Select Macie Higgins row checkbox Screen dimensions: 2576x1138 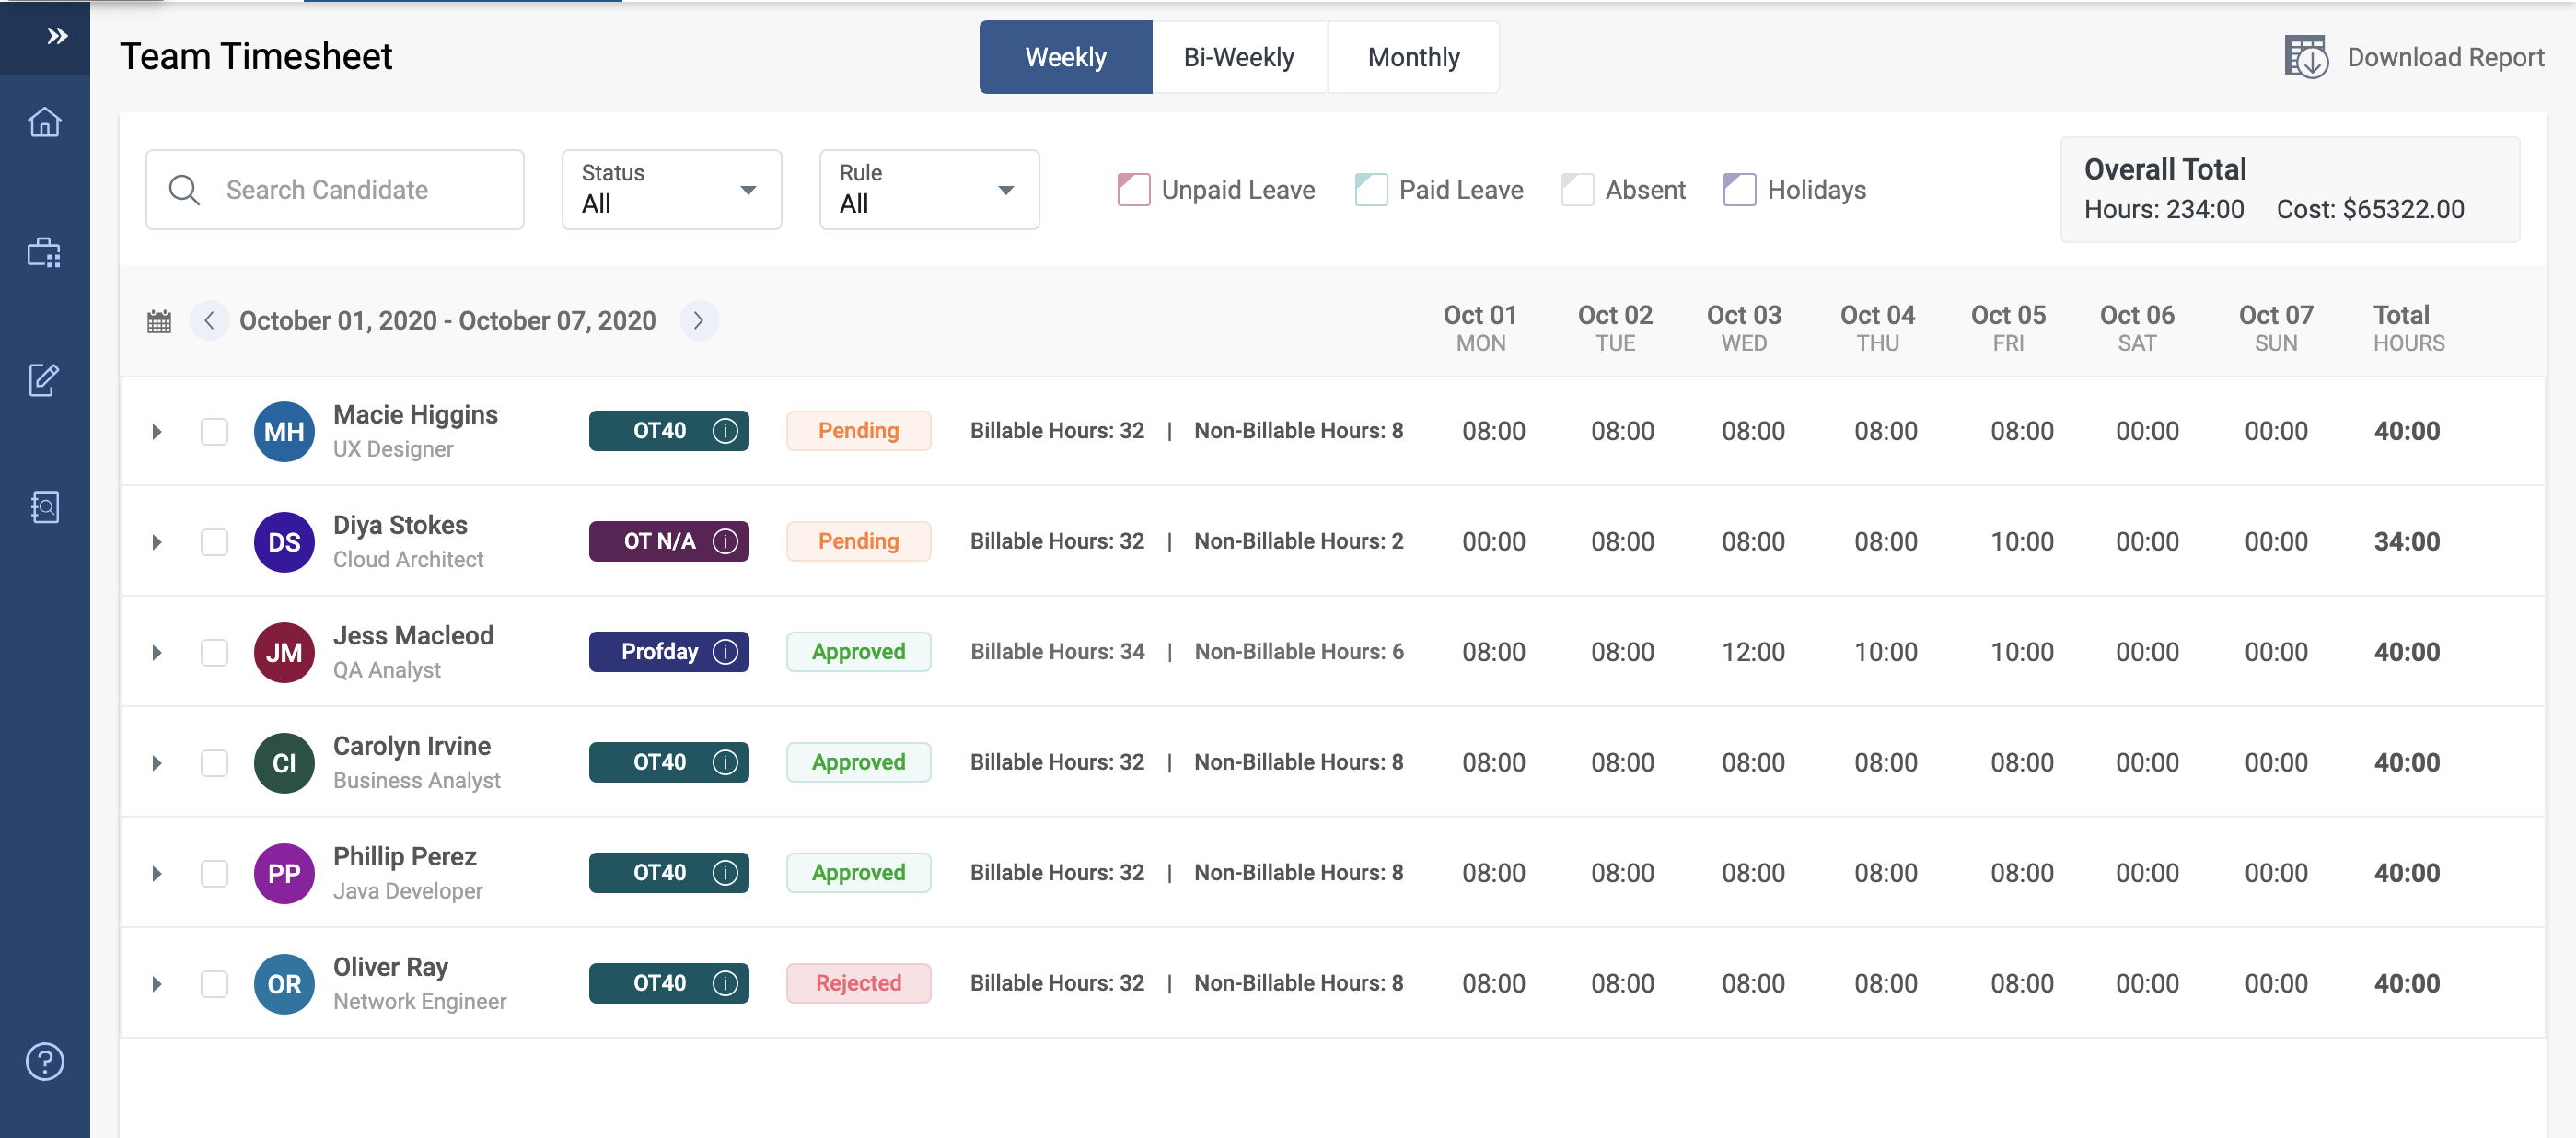[214, 432]
